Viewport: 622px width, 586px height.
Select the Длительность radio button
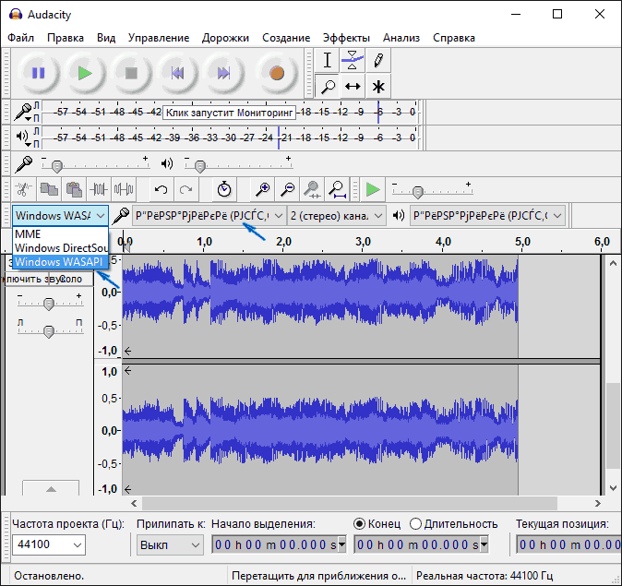[x=415, y=523]
